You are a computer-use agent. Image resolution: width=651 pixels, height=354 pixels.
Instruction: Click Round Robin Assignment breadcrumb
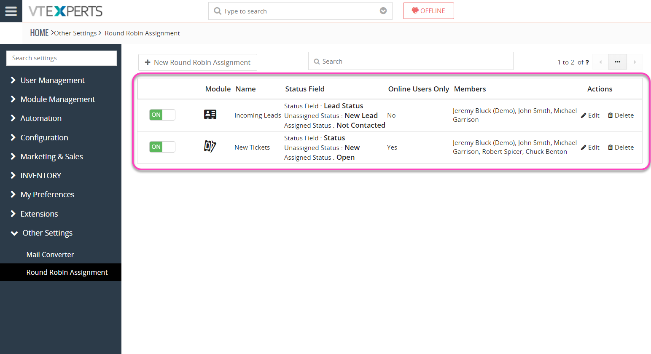(143, 33)
